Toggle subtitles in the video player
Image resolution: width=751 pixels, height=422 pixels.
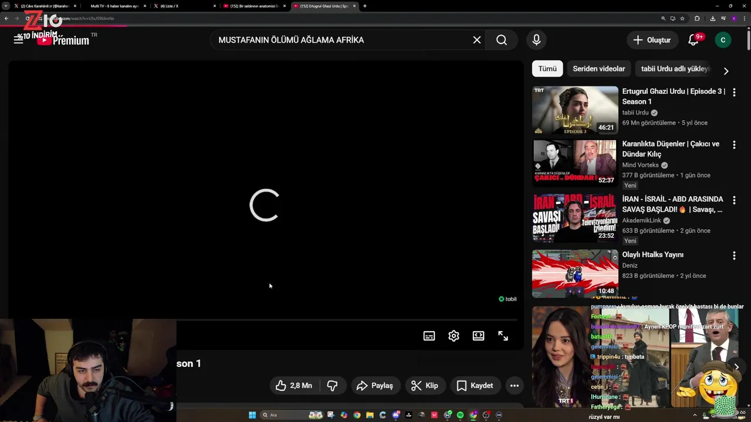[429, 336]
